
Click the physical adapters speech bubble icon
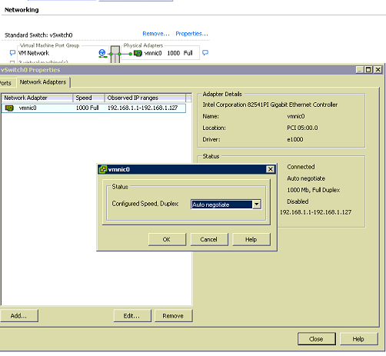pyautogui.click(x=205, y=53)
